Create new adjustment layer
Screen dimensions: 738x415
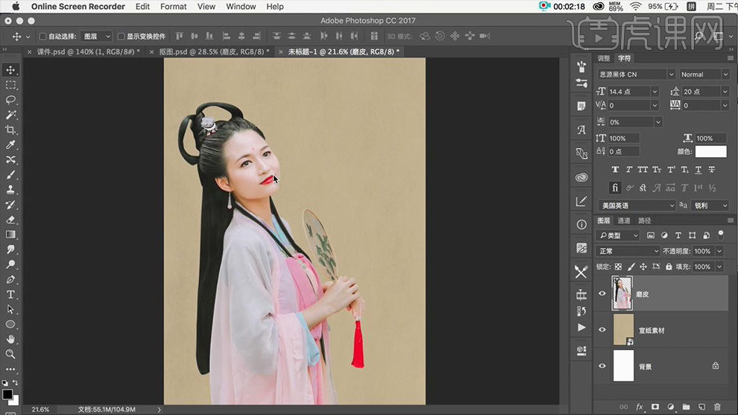670,407
